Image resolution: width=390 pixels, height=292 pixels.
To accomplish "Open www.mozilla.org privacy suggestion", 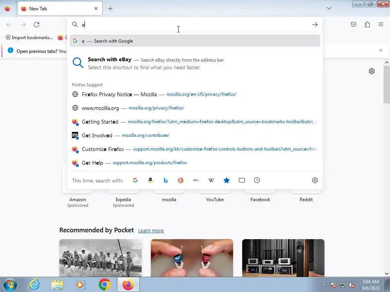I will click(x=195, y=108).
